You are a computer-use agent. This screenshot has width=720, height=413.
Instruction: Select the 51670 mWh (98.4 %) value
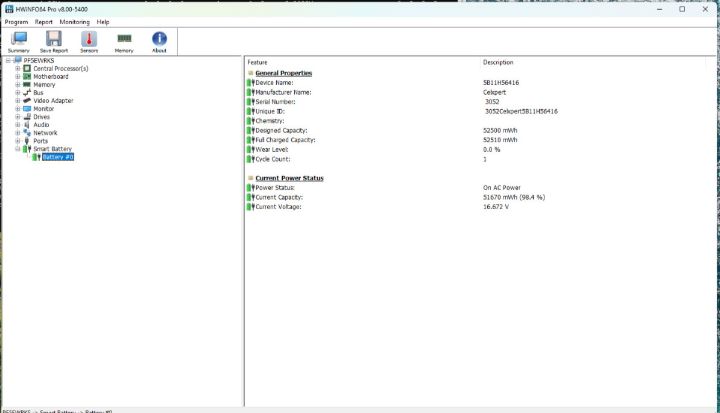click(514, 197)
